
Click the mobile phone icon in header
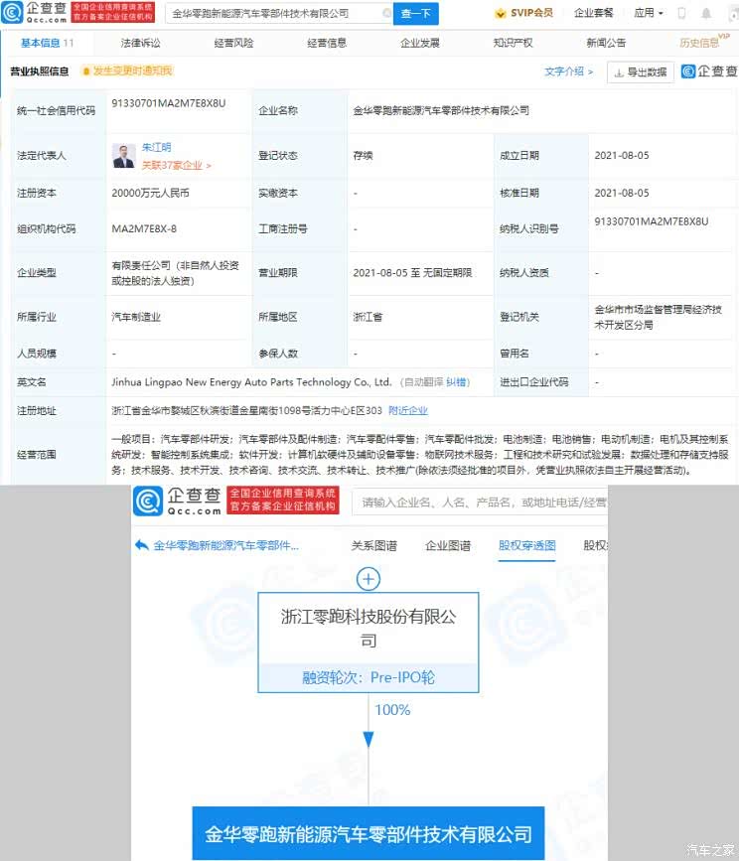pyautogui.click(x=681, y=14)
